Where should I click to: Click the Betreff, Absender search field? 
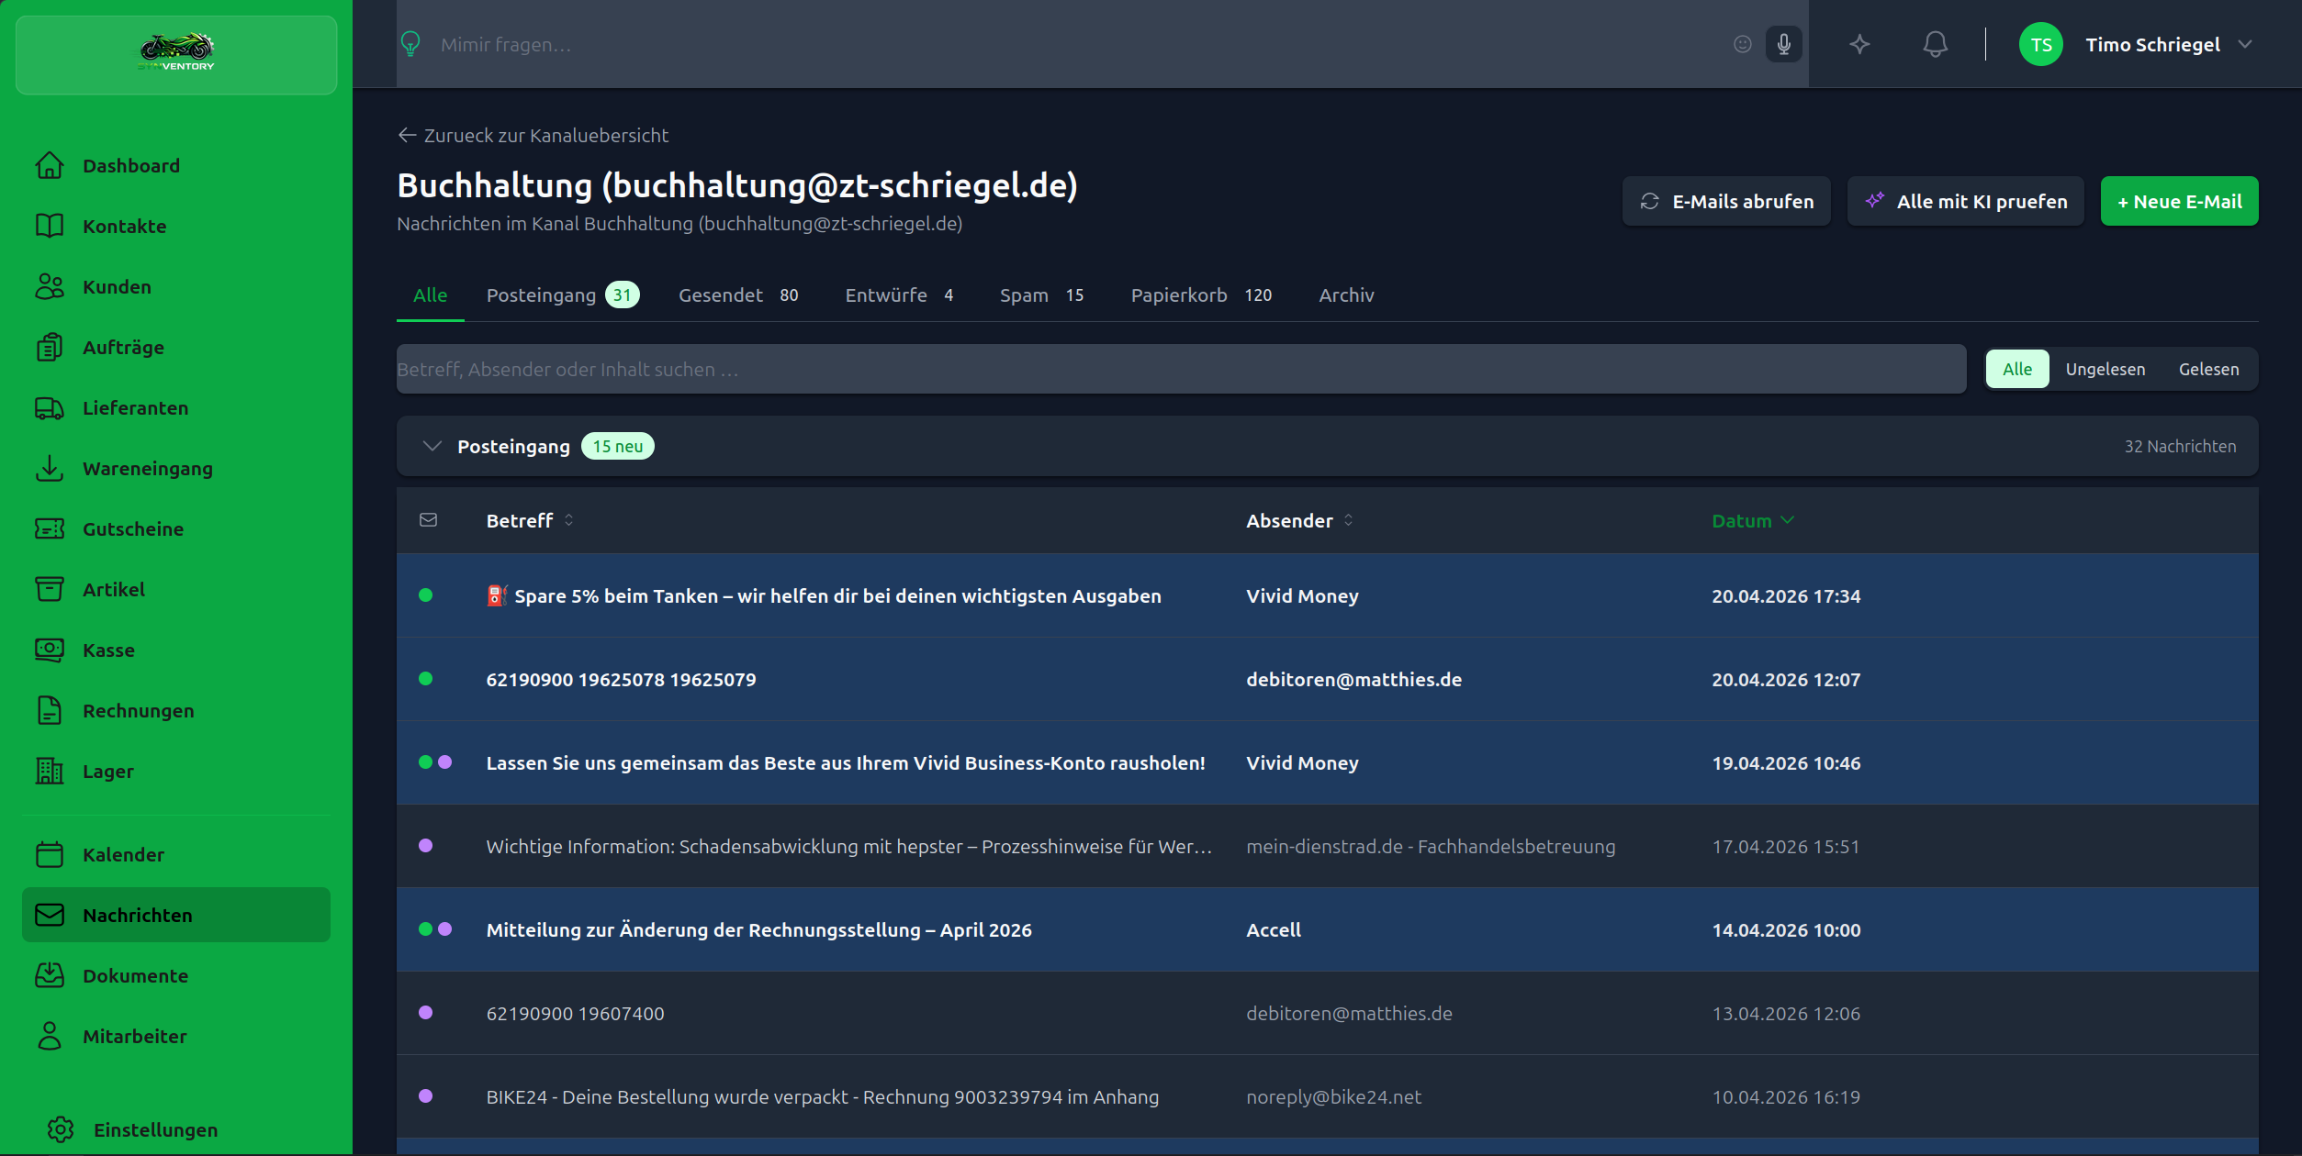(1180, 369)
